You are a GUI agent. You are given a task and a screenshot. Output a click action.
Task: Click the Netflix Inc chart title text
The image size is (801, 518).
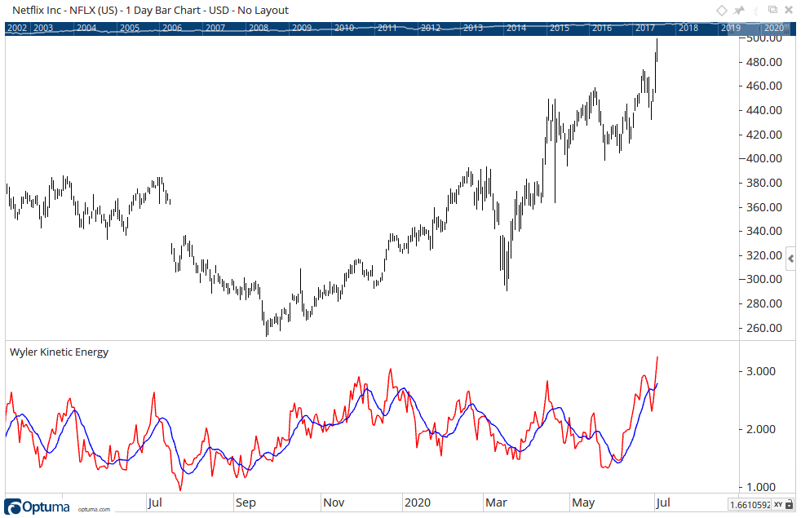point(150,11)
